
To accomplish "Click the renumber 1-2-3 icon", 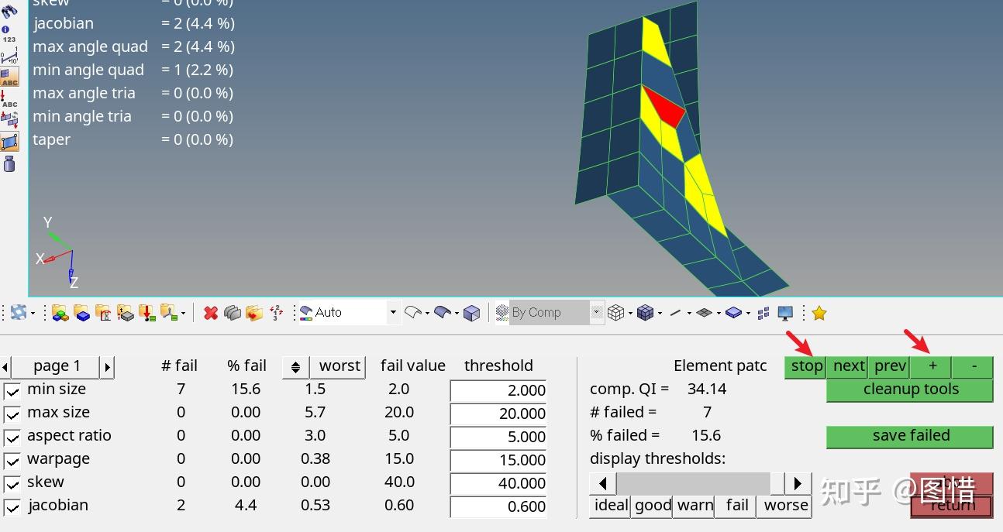I will click(276, 313).
